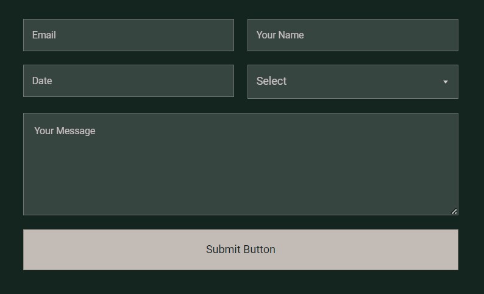
Task: Focus the Your Name text field
Action: (352, 35)
